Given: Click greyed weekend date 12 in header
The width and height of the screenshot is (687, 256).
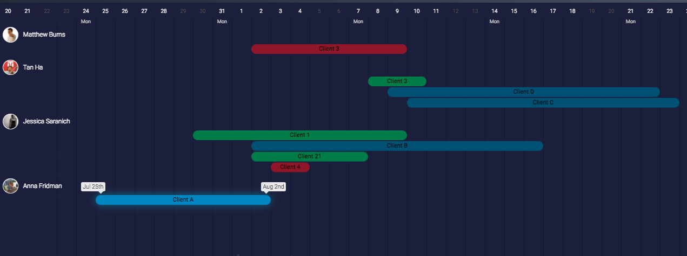Looking at the screenshot, I should pyautogui.click(x=456, y=11).
